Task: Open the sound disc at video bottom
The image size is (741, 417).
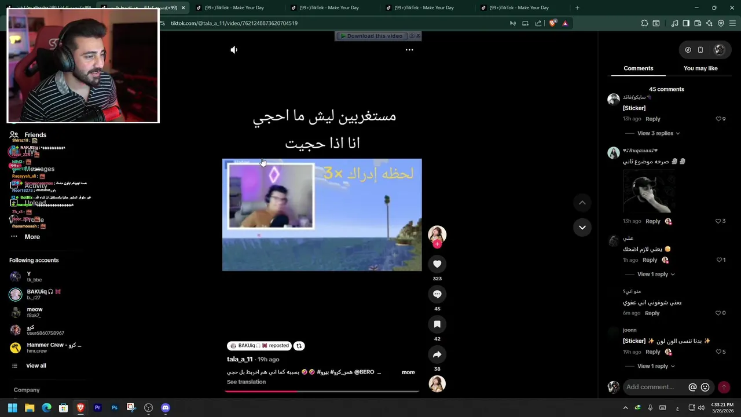Action: pyautogui.click(x=437, y=384)
